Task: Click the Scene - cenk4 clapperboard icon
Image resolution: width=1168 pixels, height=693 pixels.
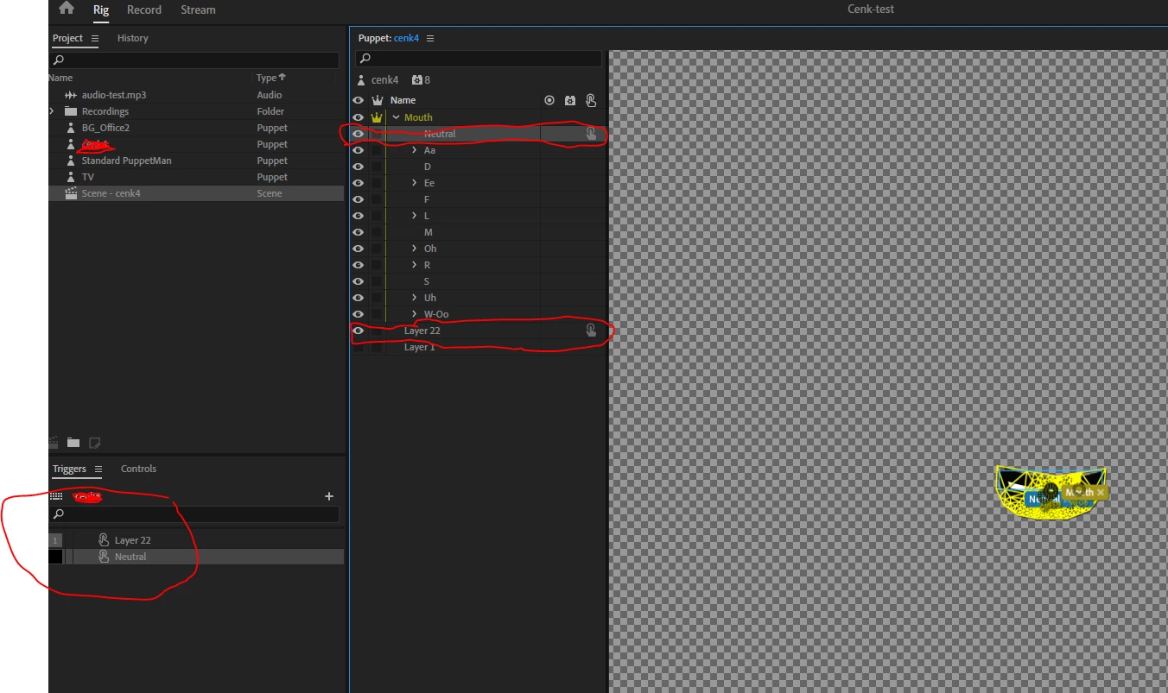Action: [71, 193]
